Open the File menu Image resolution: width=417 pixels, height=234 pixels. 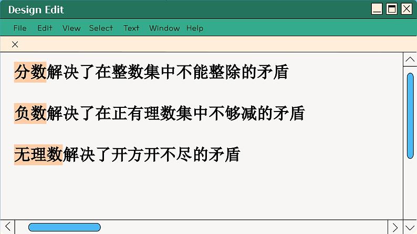click(x=20, y=28)
